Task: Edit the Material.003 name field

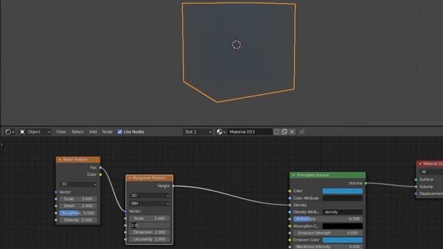Action: click(x=250, y=132)
